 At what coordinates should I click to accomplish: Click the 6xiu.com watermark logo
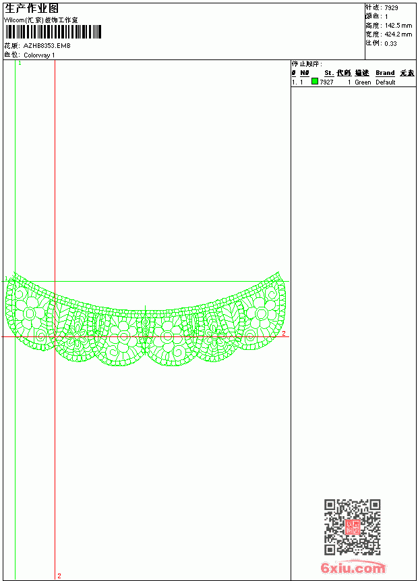click(x=353, y=567)
